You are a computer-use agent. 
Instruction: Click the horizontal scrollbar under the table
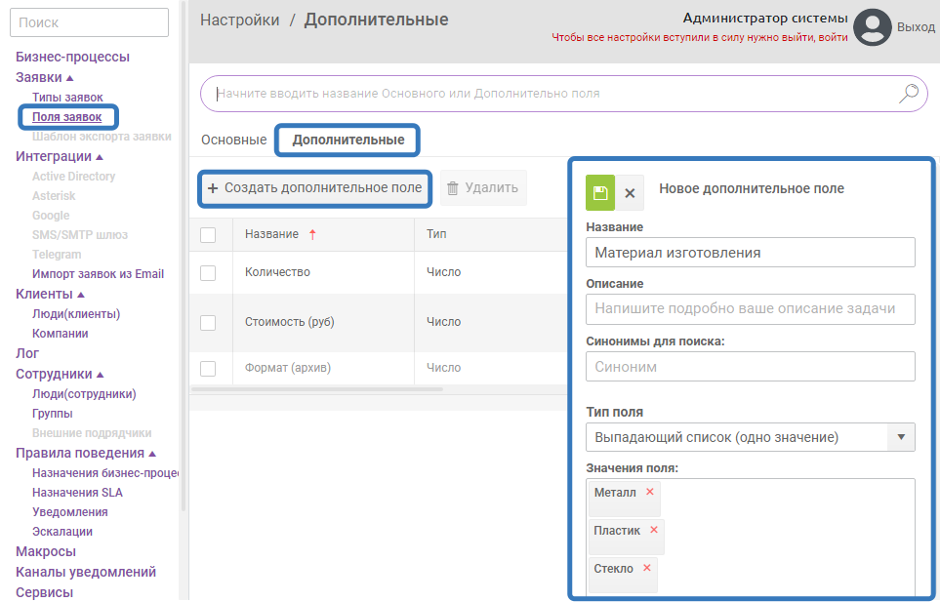317,389
